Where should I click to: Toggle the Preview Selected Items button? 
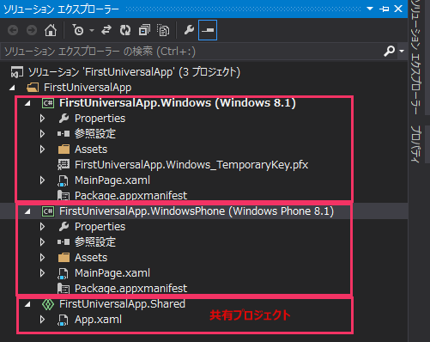(x=208, y=30)
